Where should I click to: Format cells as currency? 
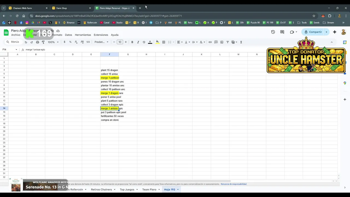[x=65, y=42]
